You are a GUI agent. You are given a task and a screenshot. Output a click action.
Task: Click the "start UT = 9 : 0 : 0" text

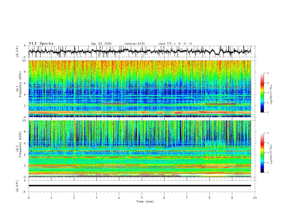(175, 44)
